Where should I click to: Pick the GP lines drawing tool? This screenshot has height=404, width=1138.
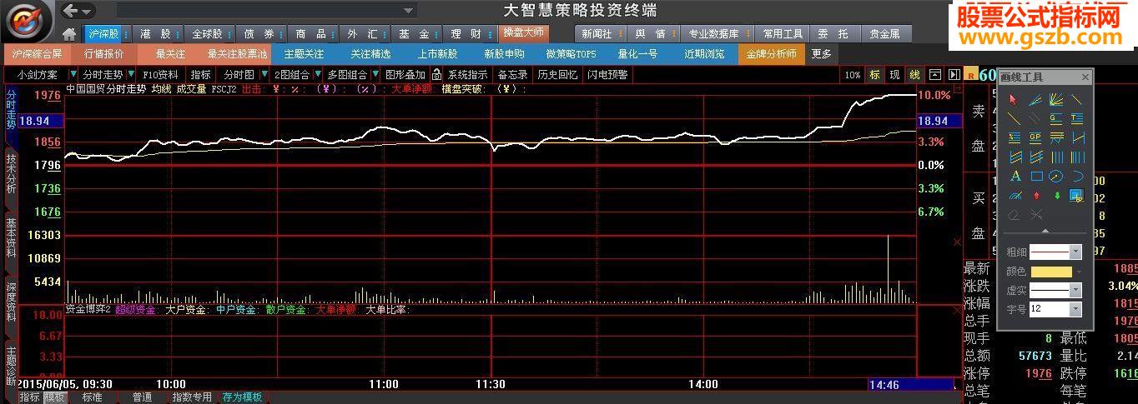click(1035, 137)
